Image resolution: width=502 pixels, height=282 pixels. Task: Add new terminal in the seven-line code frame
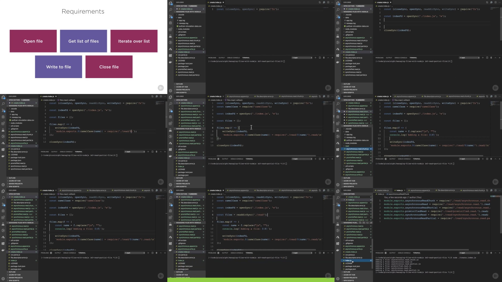[483, 58]
